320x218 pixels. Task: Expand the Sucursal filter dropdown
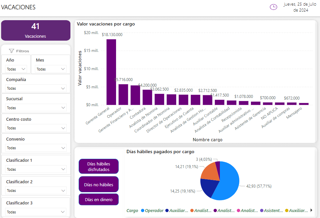tap(36, 108)
